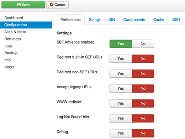The image size is (185, 139).
Task: Open the Strings tab
Action: point(95,20)
